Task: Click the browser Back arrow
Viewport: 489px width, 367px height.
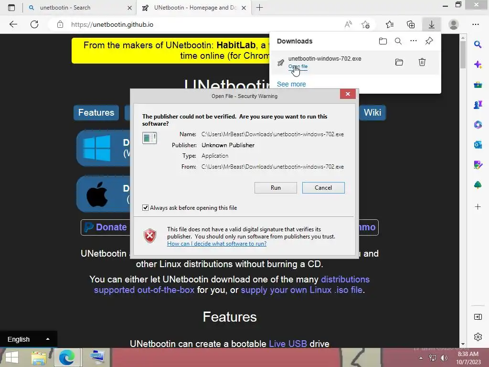Action: pos(13,24)
